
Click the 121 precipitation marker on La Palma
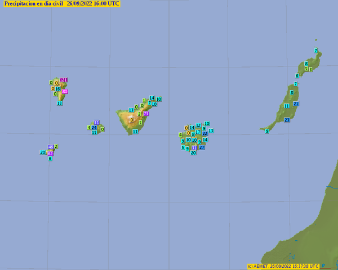coord(64,80)
